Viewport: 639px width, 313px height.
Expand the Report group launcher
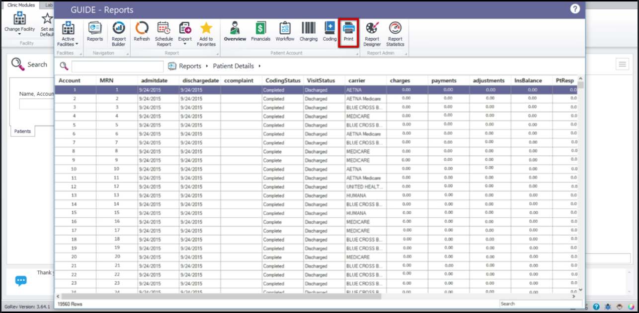pyautogui.click(x=217, y=54)
